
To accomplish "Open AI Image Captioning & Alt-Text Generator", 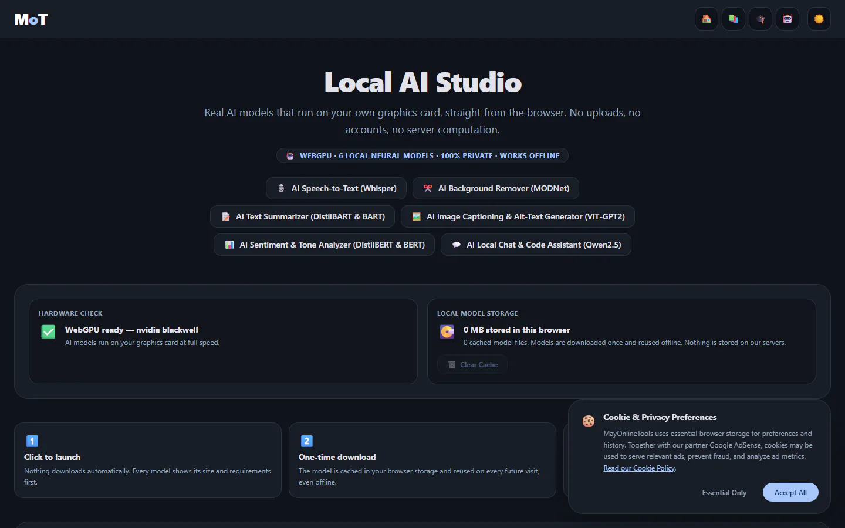I will tap(518, 216).
